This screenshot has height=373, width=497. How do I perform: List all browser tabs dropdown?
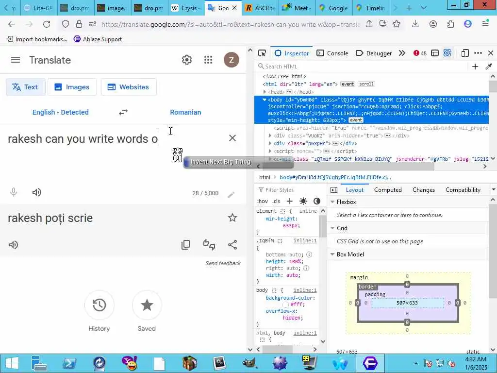423,8
